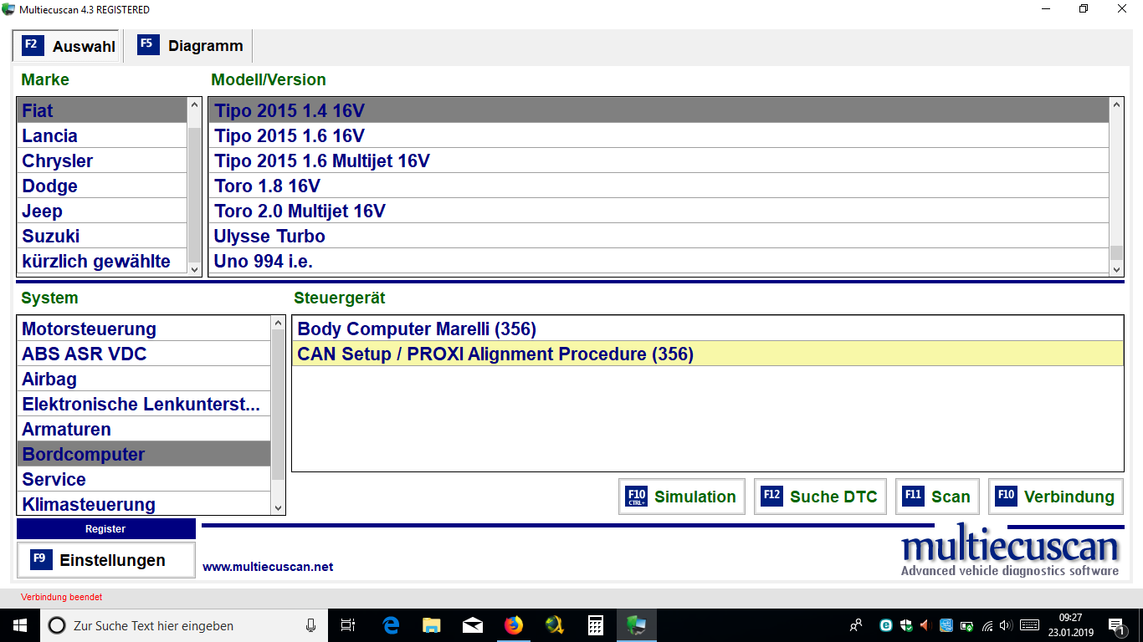The height and width of the screenshot is (642, 1143).
Task: Open the Auswahl tab
Action: click(69, 46)
